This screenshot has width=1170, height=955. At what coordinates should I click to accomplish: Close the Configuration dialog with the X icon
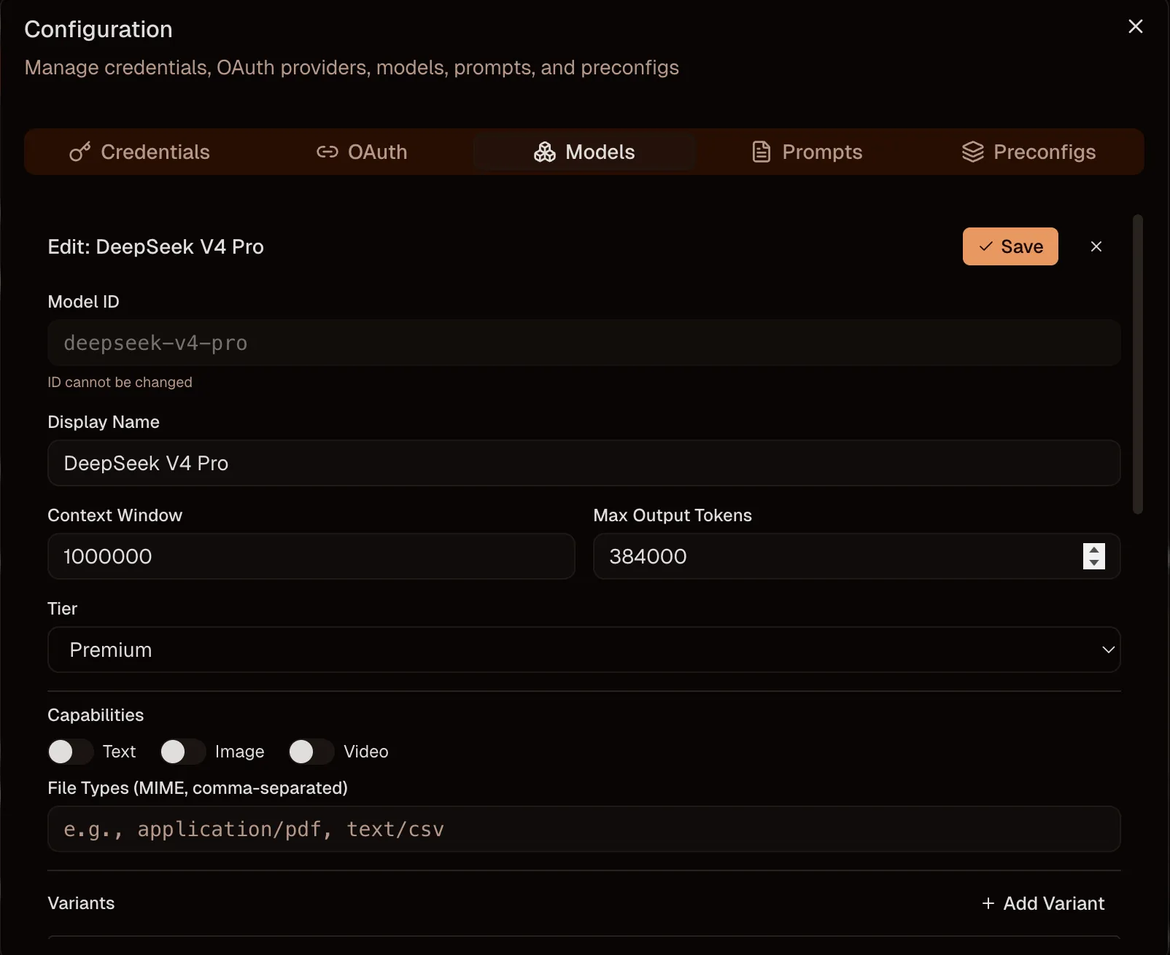1135,27
